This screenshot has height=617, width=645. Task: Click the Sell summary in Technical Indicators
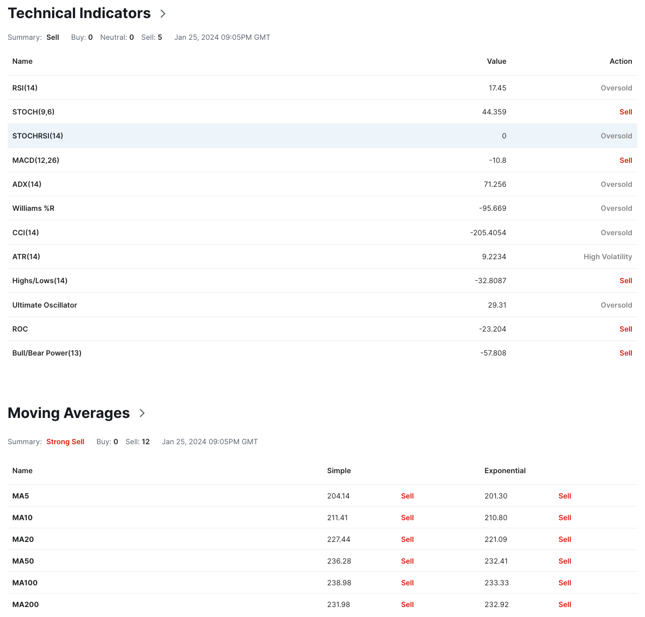coord(53,37)
